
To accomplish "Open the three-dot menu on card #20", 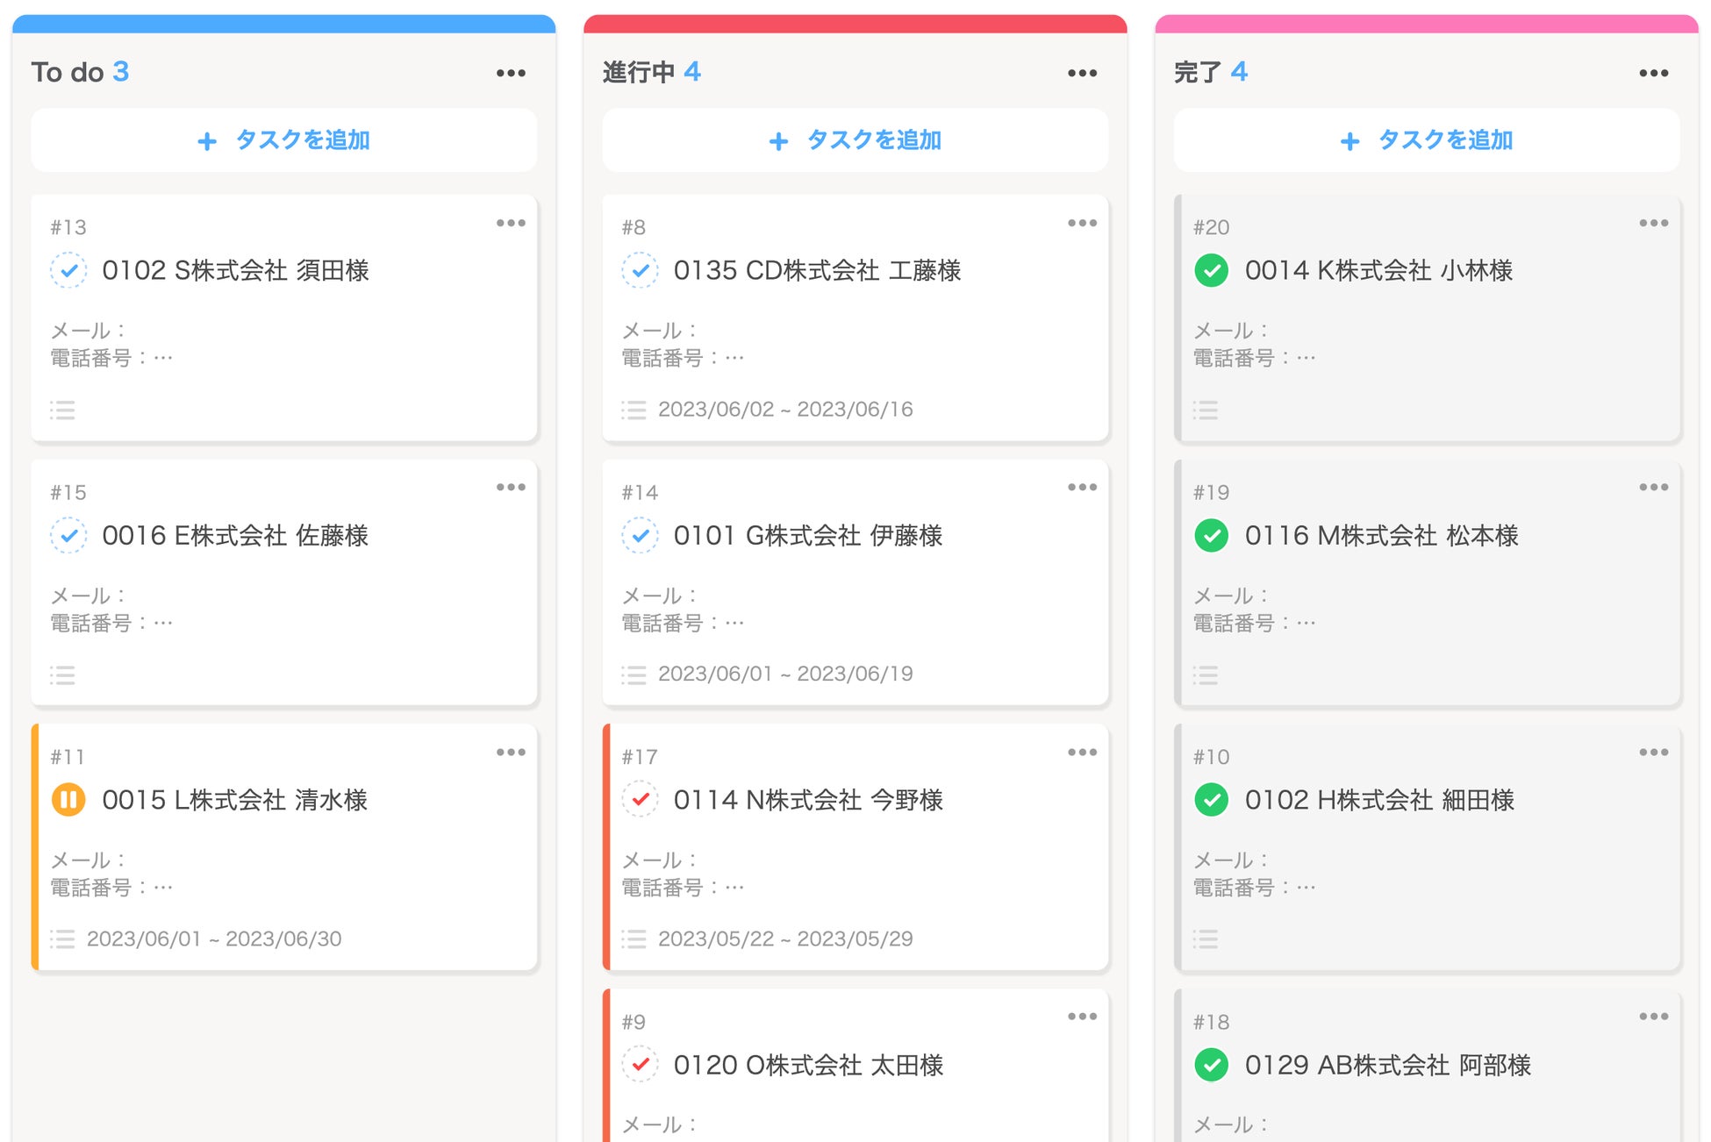I will click(1653, 223).
